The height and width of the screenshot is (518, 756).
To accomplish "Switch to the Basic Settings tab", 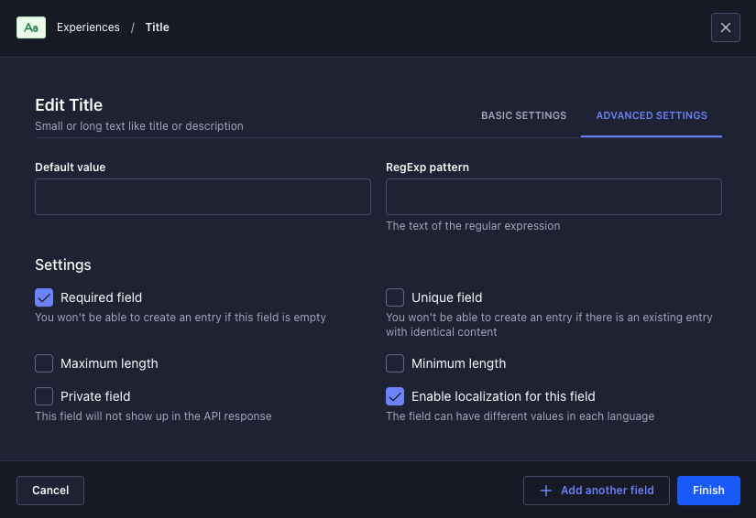I will point(523,116).
